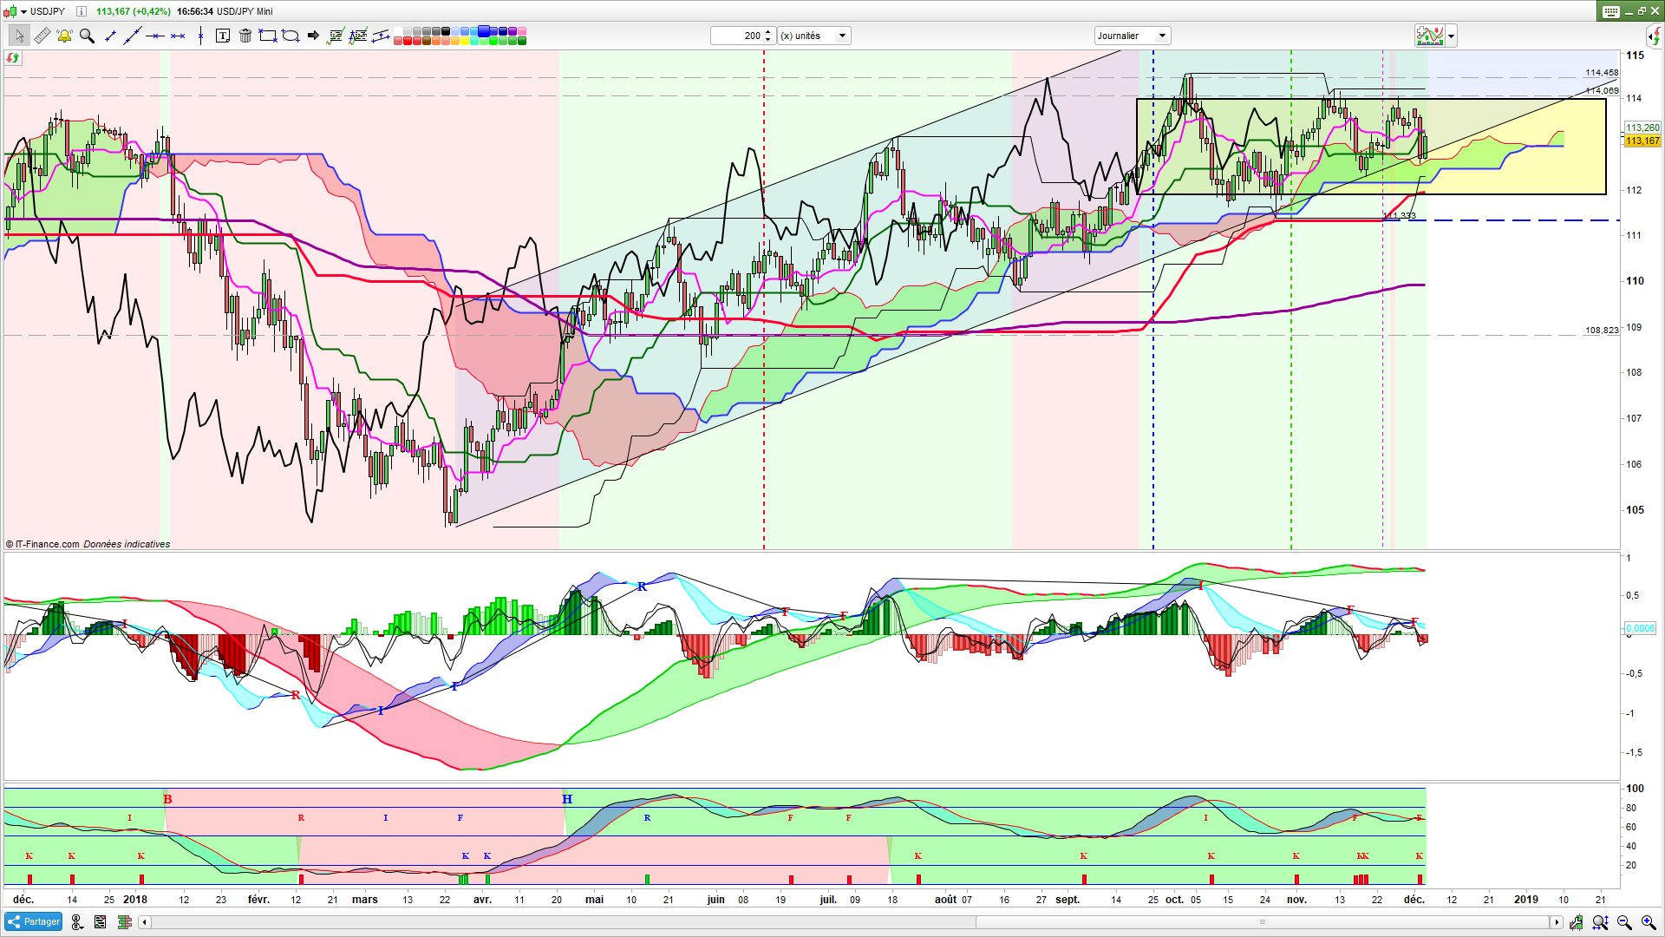The height and width of the screenshot is (937, 1665).
Task: Select the Fibonacci retracement tool
Action: (336, 36)
